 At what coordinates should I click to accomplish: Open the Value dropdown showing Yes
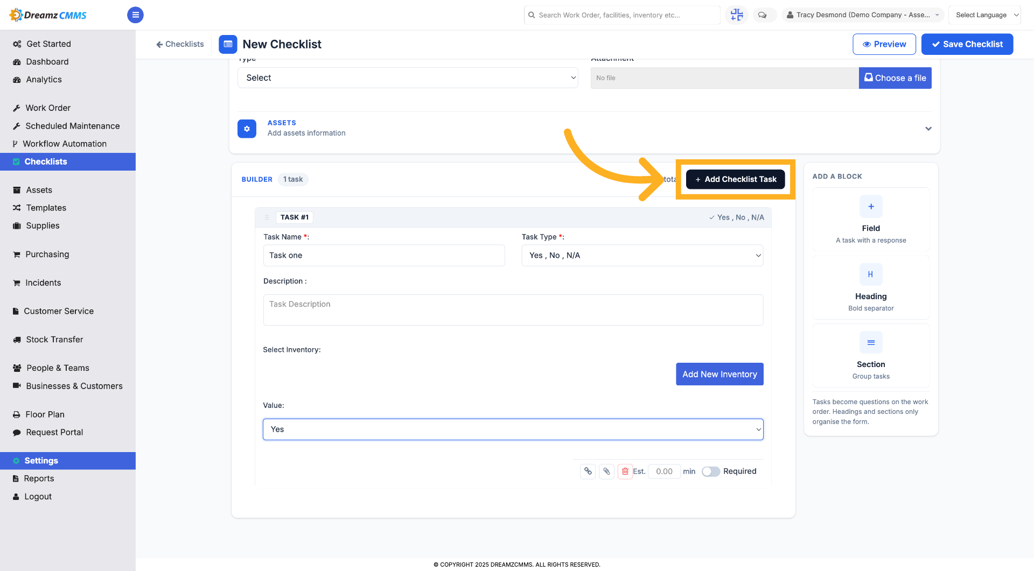click(513, 429)
